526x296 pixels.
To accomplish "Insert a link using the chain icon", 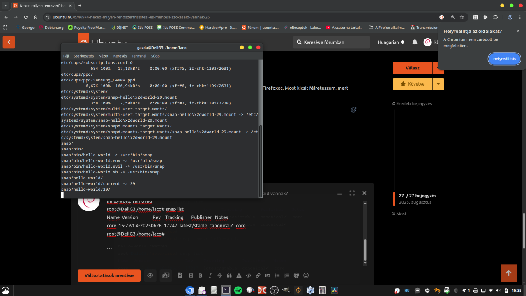I will click(x=258, y=275).
